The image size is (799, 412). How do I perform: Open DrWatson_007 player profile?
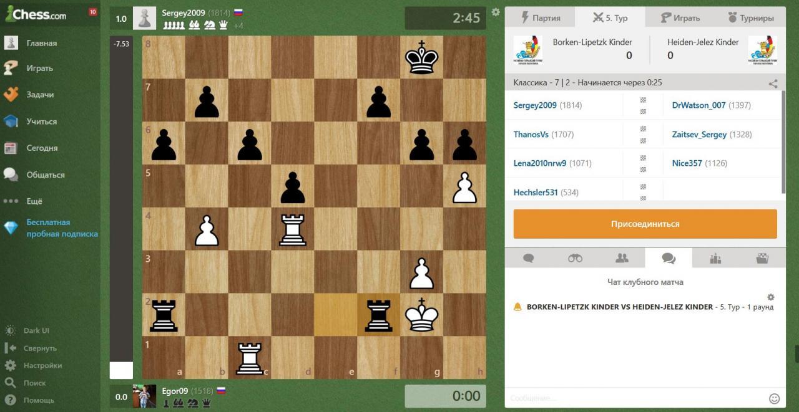coord(699,105)
